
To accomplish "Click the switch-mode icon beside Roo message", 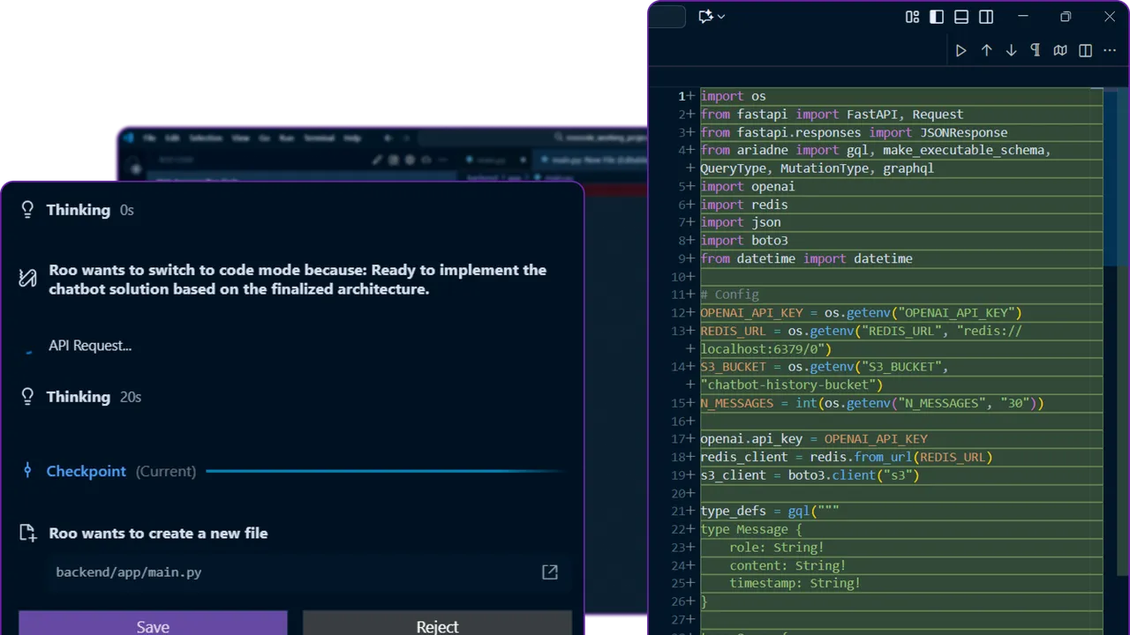I will point(27,279).
